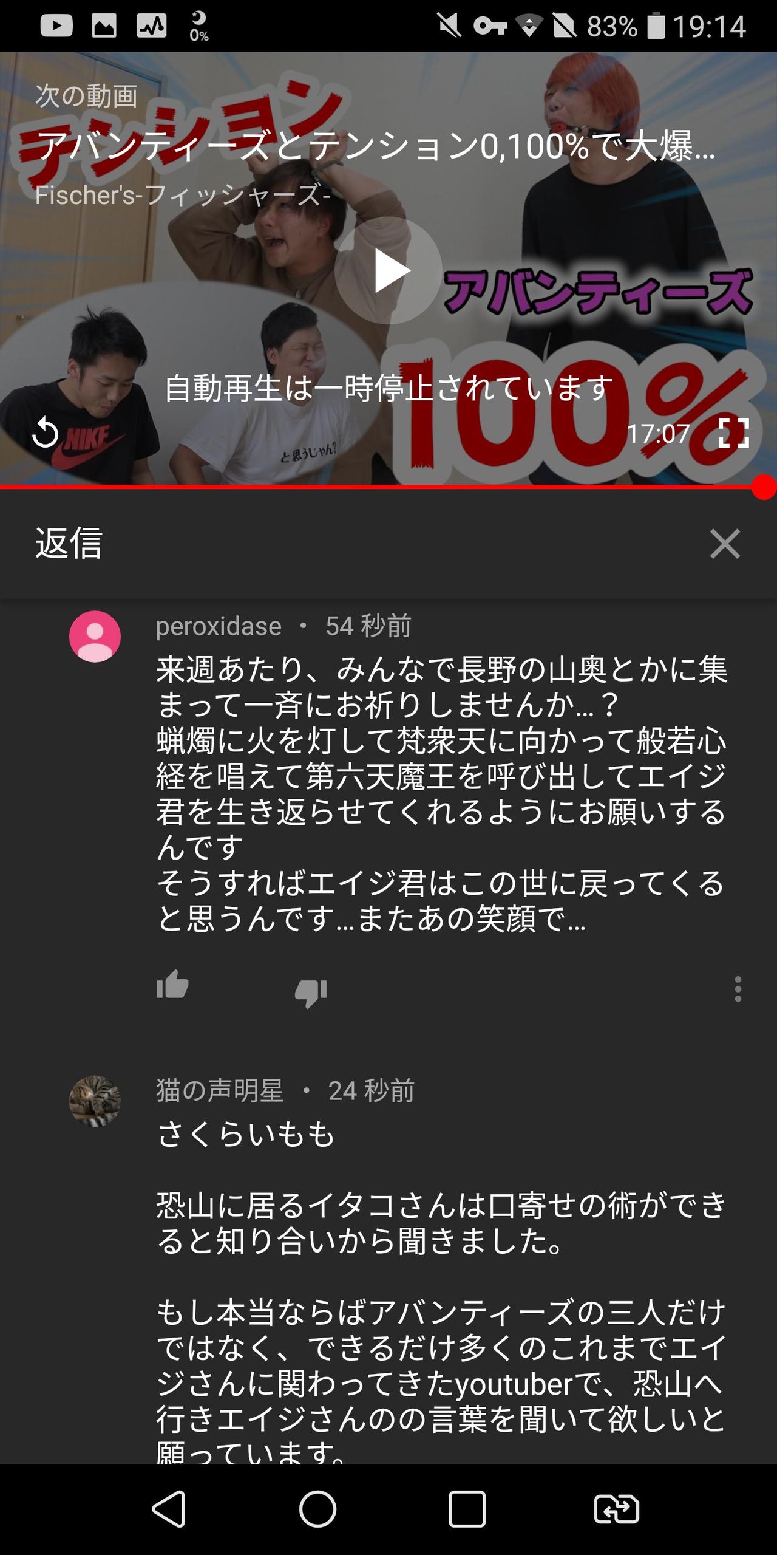Viewport: 777px width, 1555px height.
Task: Tap the 自動再生は一時停止されています message
Action: (x=388, y=388)
